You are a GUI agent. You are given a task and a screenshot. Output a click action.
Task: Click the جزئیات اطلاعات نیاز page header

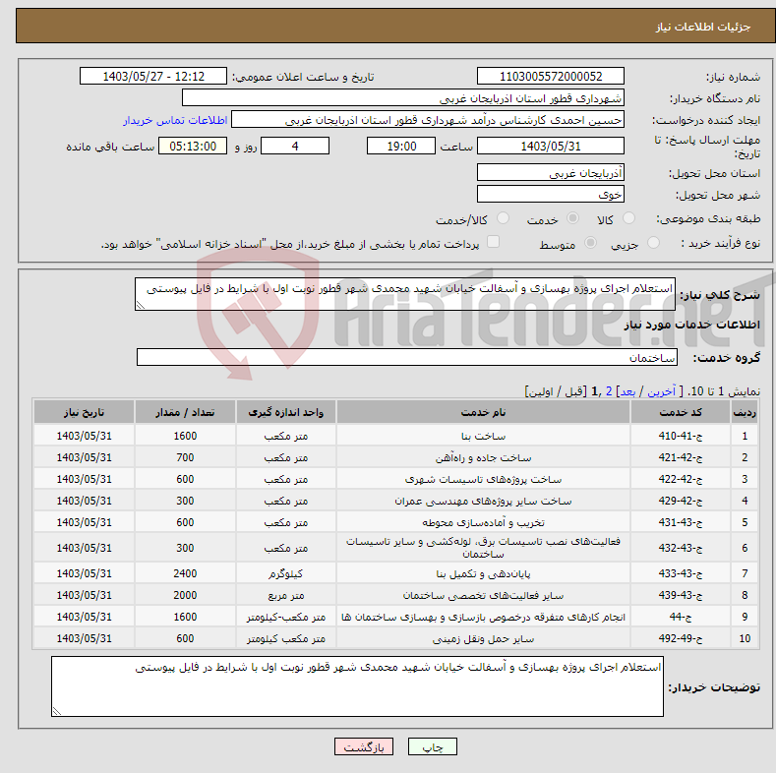(x=703, y=27)
